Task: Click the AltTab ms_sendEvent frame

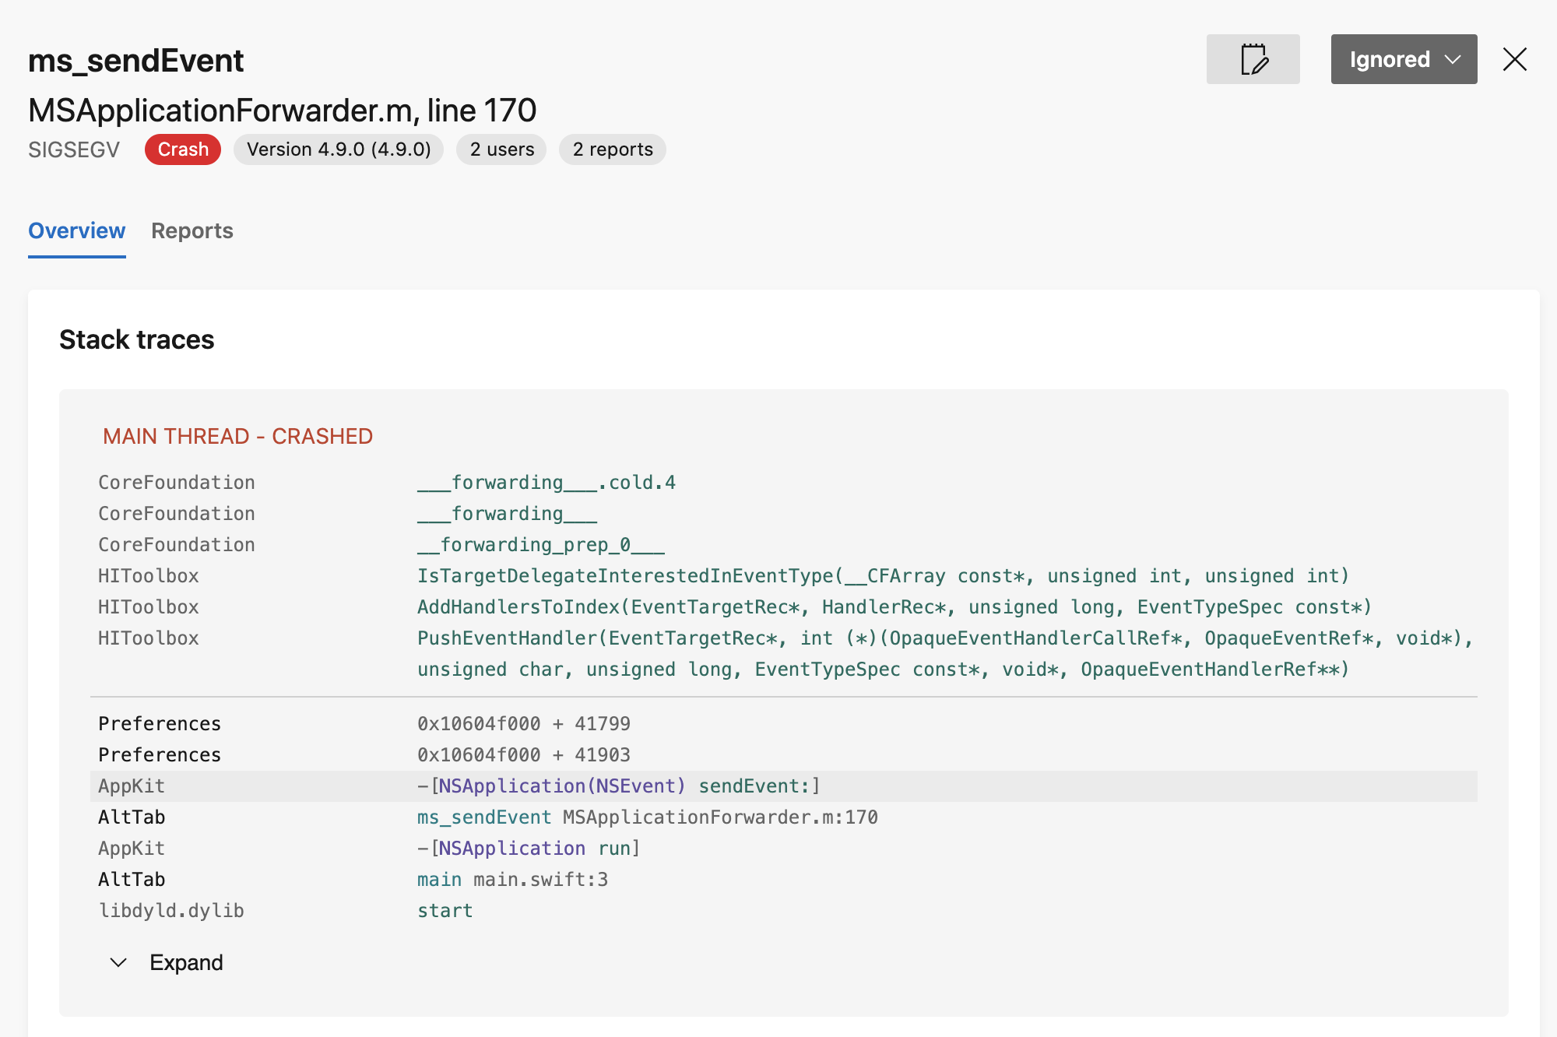Action: coord(647,817)
